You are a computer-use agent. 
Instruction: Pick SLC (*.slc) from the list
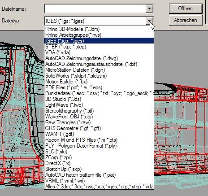point(99,152)
